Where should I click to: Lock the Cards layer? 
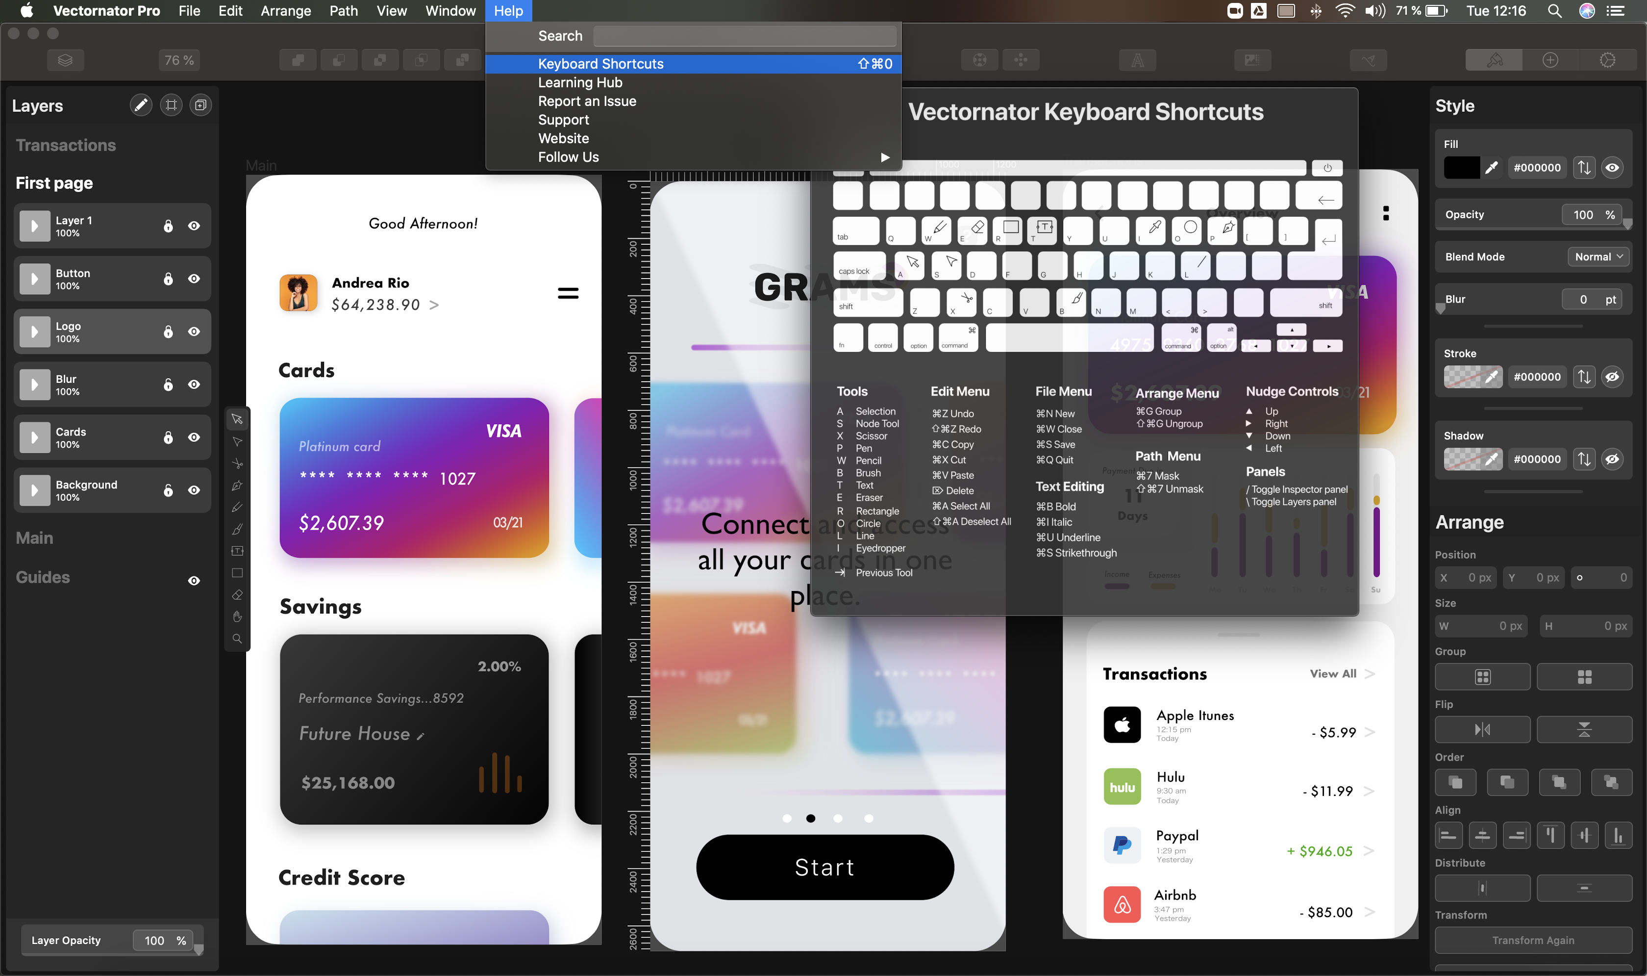coord(168,437)
